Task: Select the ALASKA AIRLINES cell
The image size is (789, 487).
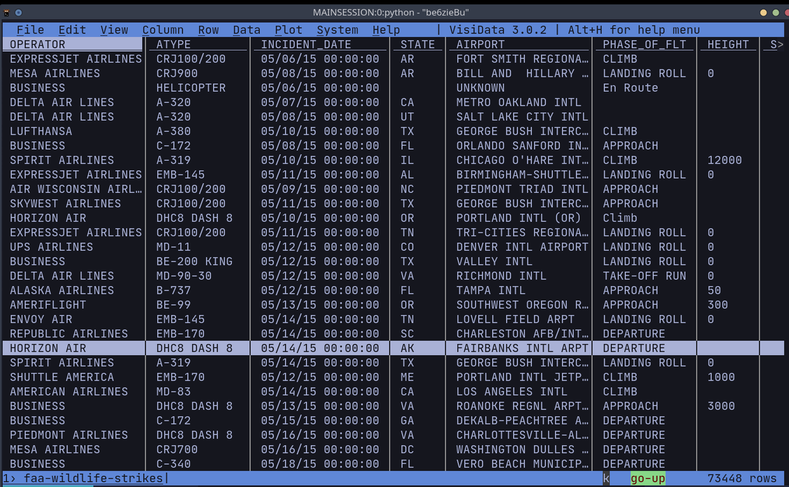Action: pos(62,289)
